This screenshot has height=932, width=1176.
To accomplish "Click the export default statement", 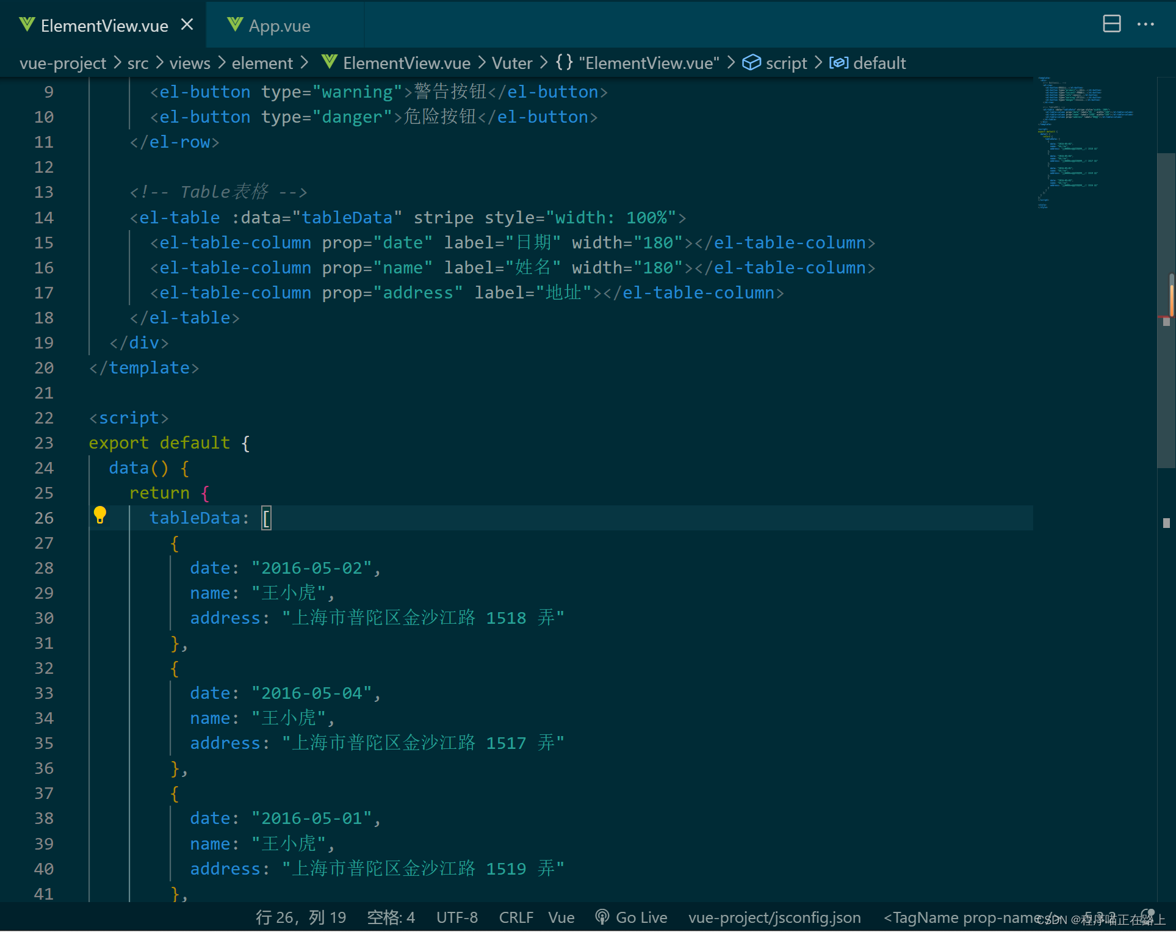I will click(169, 443).
